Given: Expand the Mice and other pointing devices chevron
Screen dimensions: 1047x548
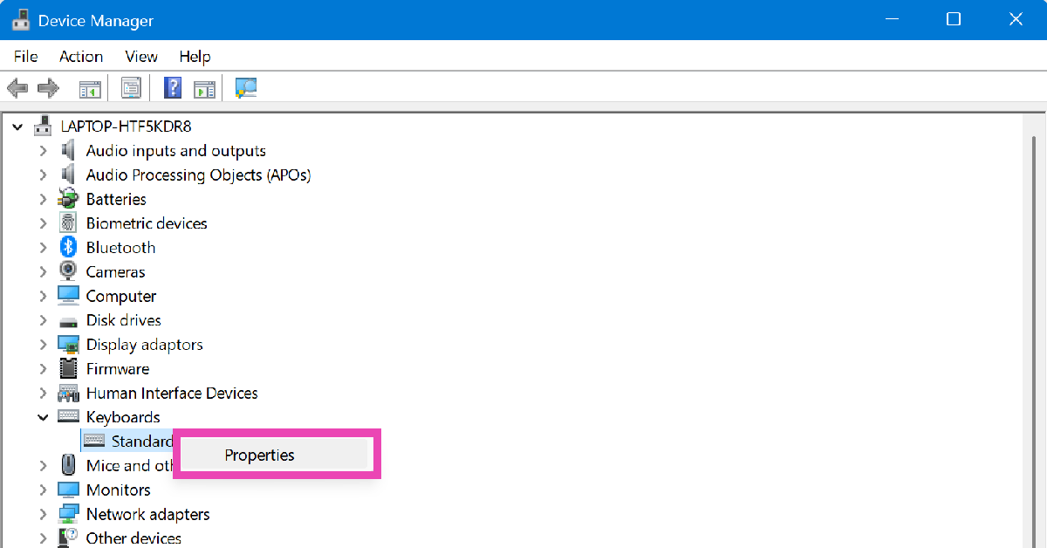Looking at the screenshot, I should [x=43, y=465].
